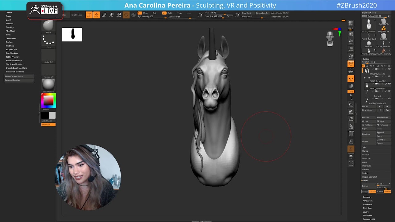Toggle Perspective view button
Screen dimensions: 395x222
[351, 64]
